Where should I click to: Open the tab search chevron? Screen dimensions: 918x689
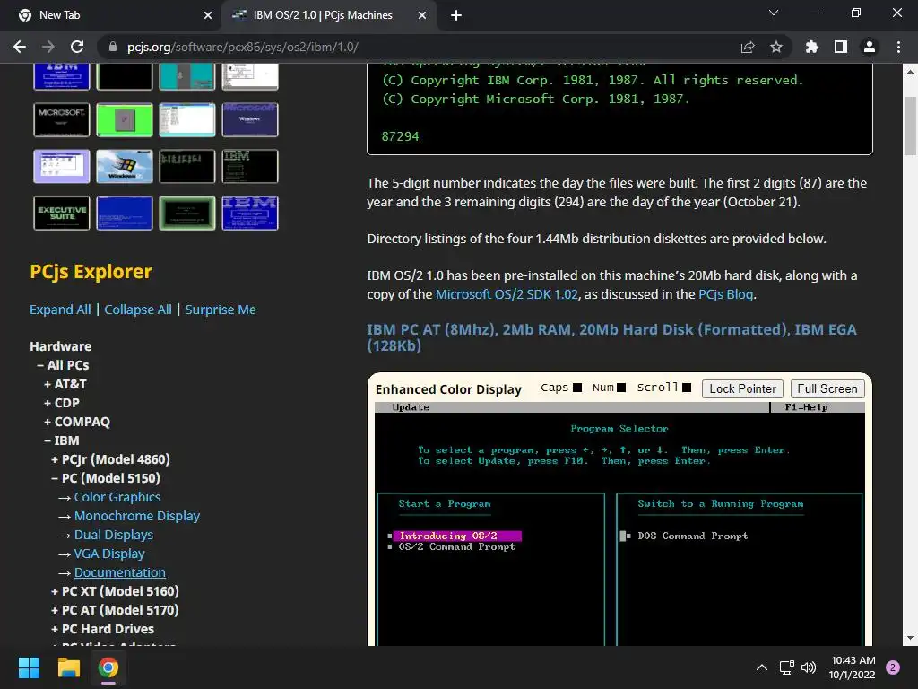point(774,13)
